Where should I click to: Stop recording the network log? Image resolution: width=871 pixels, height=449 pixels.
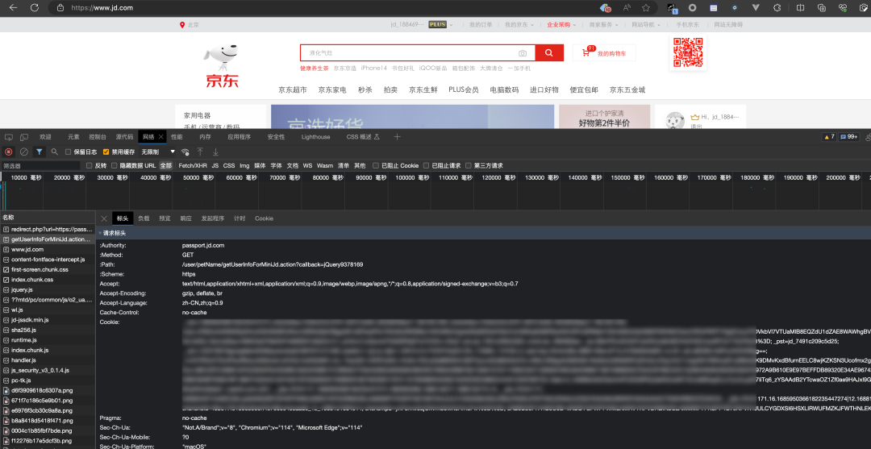8,152
